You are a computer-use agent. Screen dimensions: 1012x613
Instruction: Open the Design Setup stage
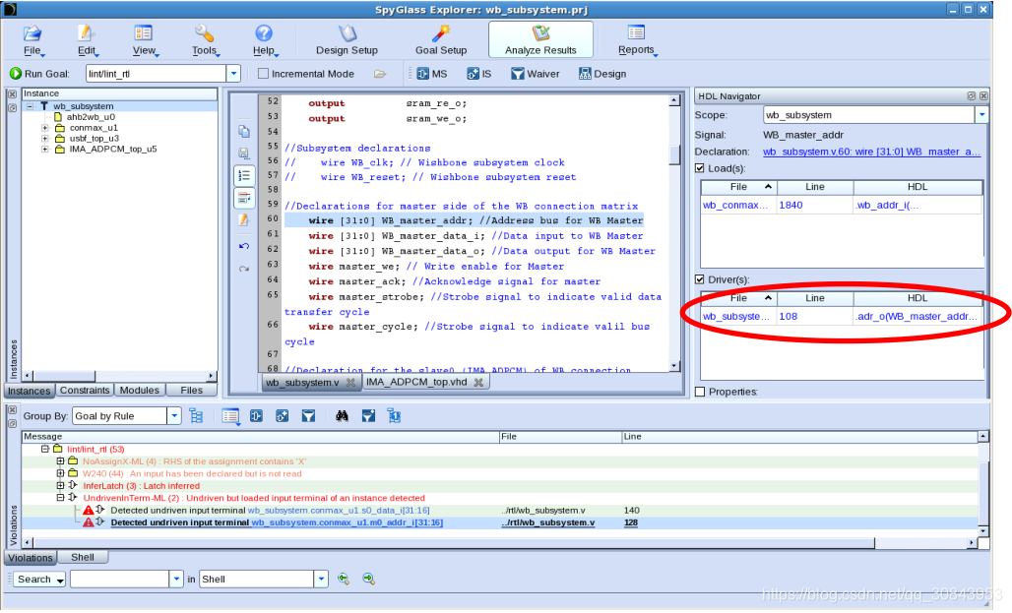click(x=347, y=40)
